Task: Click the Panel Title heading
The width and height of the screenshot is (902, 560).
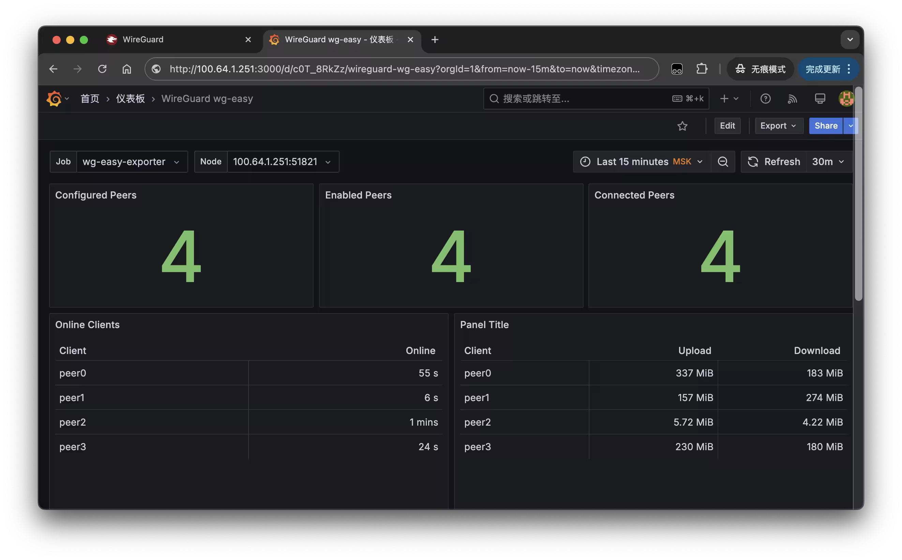Action: point(484,325)
